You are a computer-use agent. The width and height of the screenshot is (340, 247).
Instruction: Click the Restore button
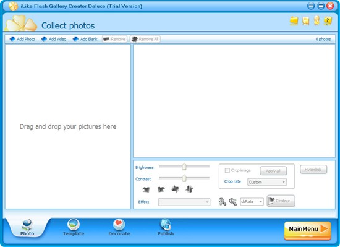(x=281, y=201)
